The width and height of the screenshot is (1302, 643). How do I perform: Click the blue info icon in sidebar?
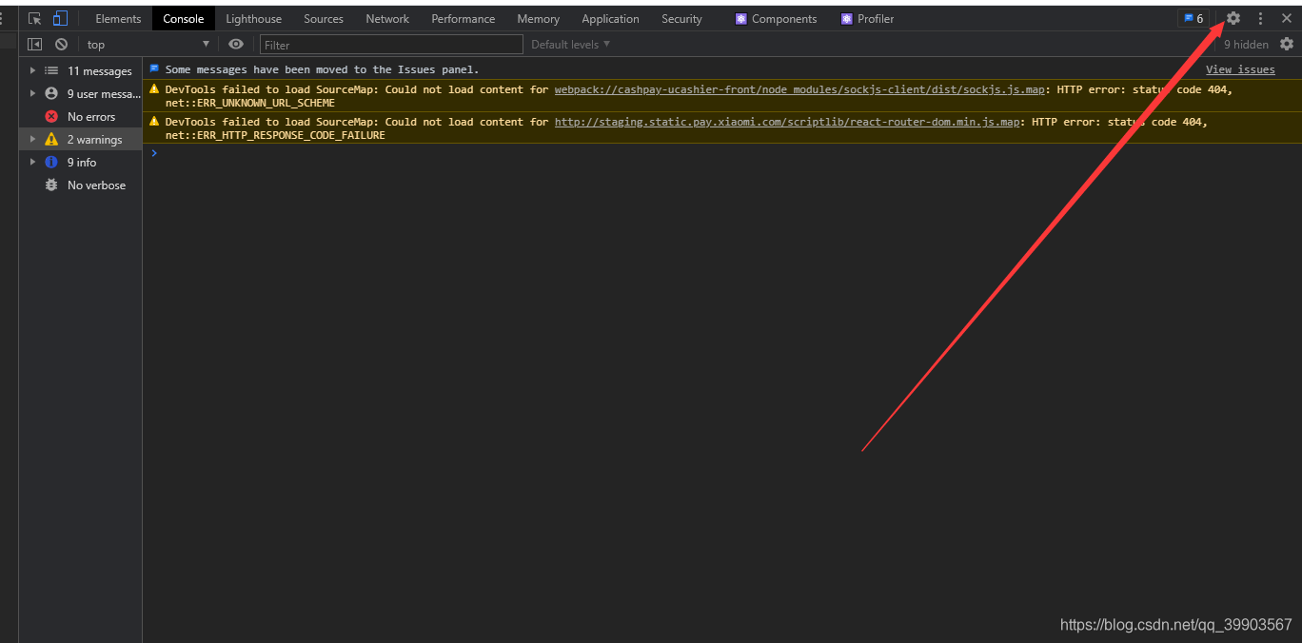(x=51, y=162)
